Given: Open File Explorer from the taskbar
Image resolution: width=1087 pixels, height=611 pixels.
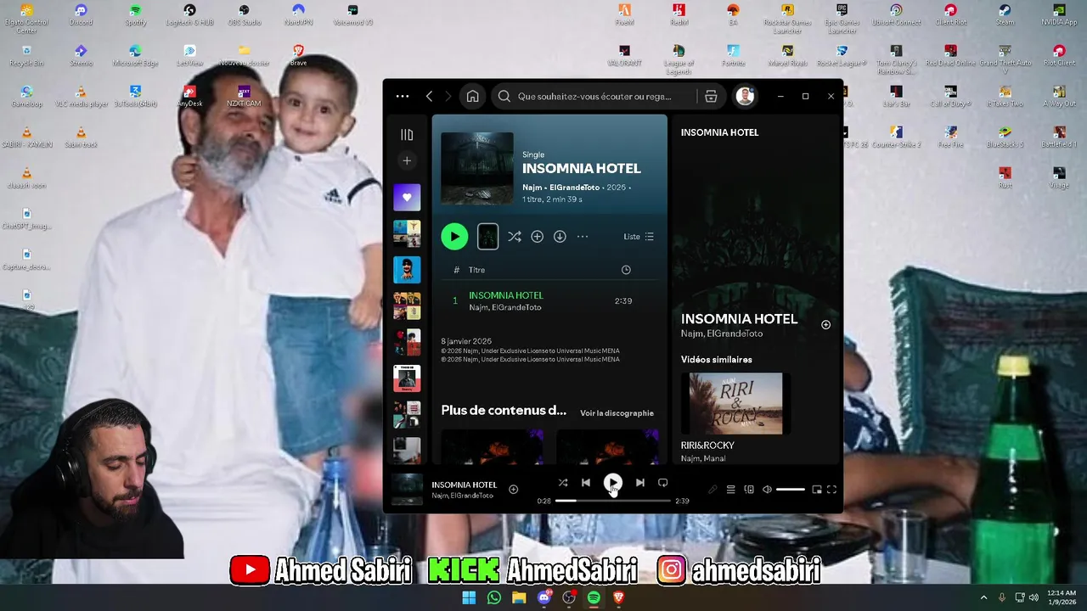Looking at the screenshot, I should 519,597.
